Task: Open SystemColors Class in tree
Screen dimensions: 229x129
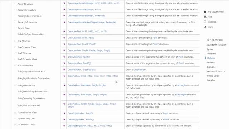Action: click(x=26, y=119)
